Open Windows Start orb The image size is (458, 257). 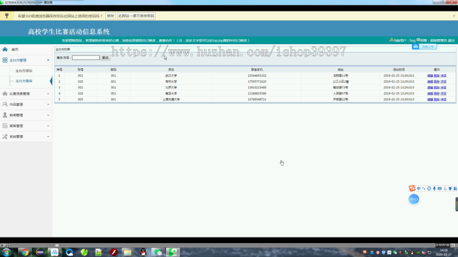[7, 252]
